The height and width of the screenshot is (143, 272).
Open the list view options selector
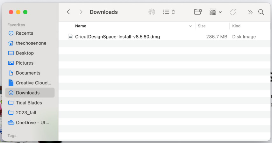169,12
